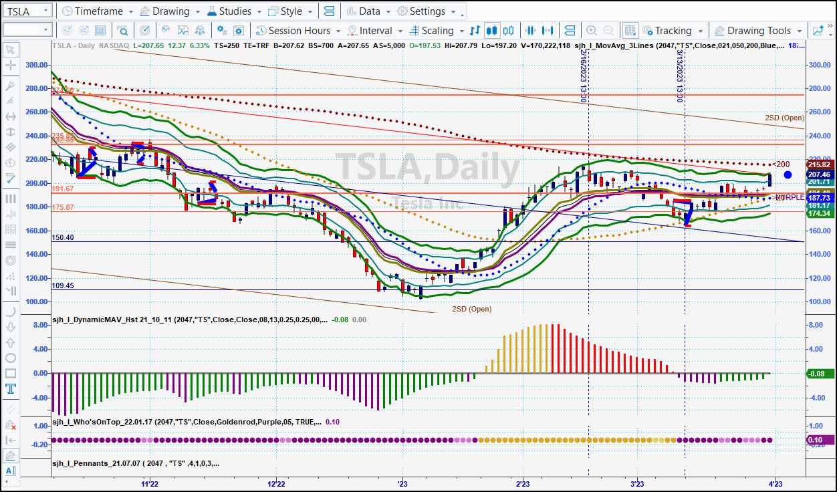Open the Session Hours dropdown
This screenshot has height=492, width=837.
(298, 30)
